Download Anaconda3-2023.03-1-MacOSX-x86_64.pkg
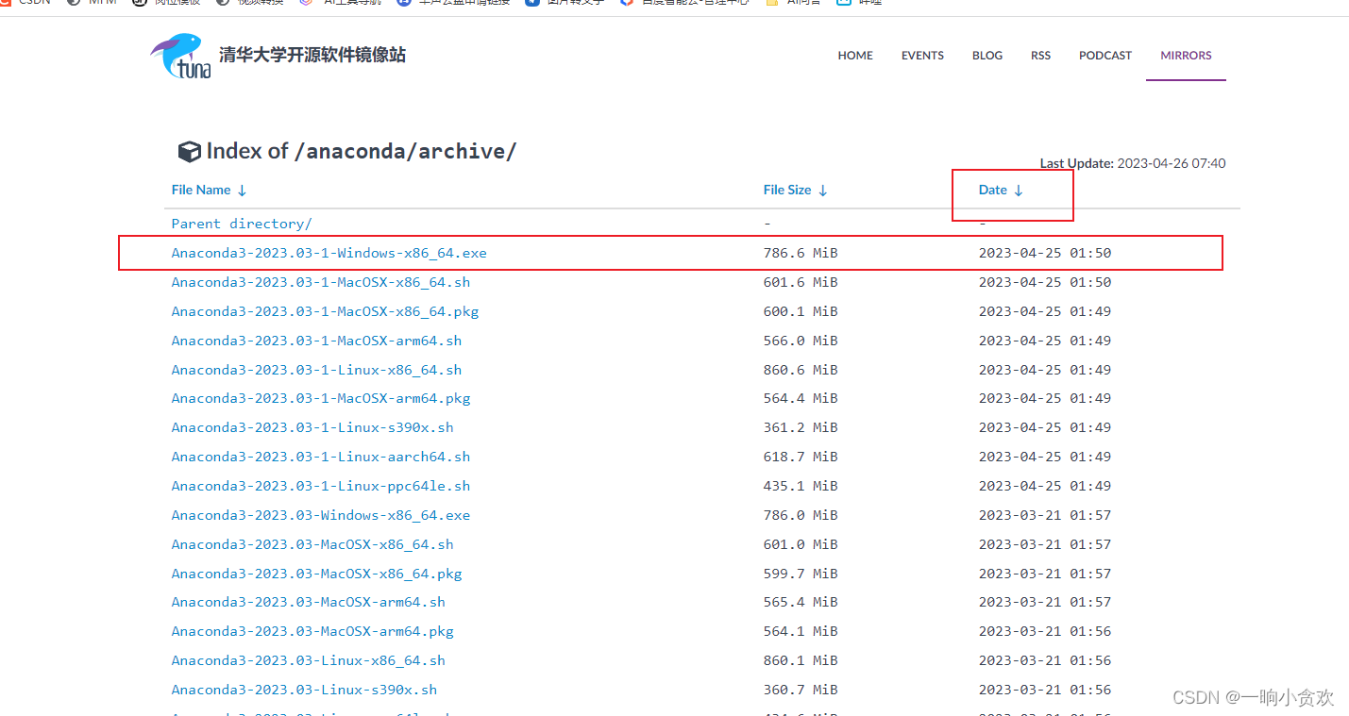This screenshot has width=1349, height=716. [325, 311]
